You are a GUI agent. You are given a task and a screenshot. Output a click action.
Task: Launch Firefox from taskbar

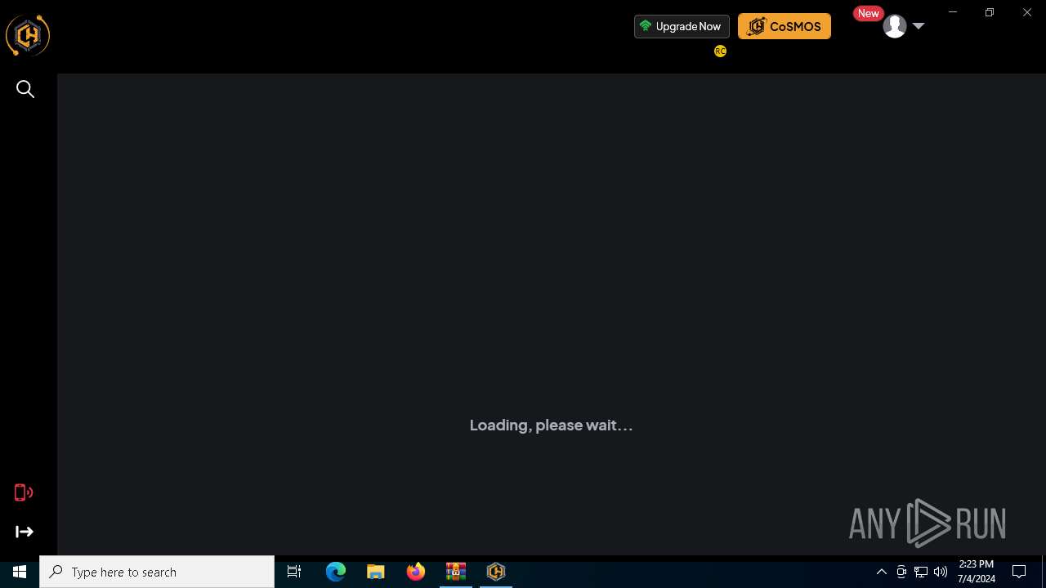click(x=416, y=572)
